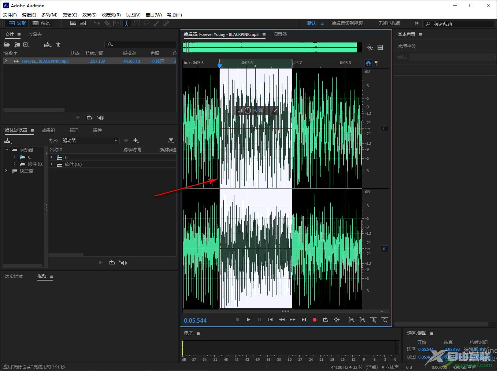The width and height of the screenshot is (497, 371).
Task: Click the Skip Selection icon
Action: coord(337,320)
